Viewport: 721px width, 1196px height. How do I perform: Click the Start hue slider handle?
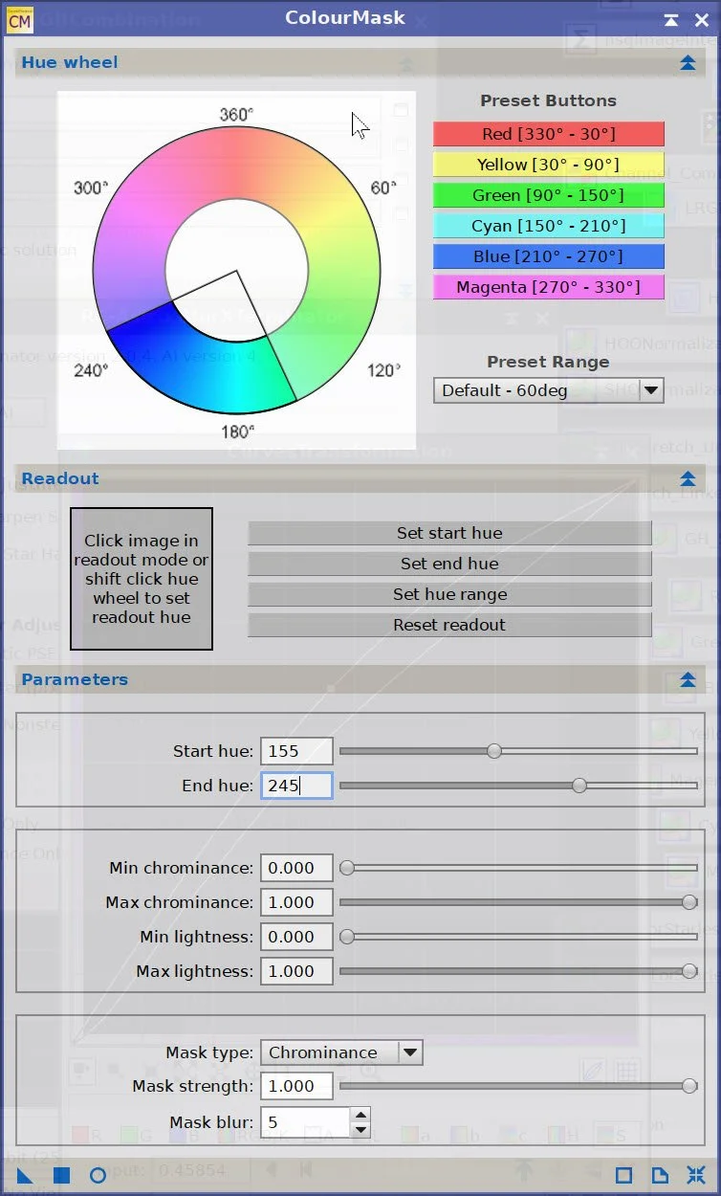[x=494, y=751]
